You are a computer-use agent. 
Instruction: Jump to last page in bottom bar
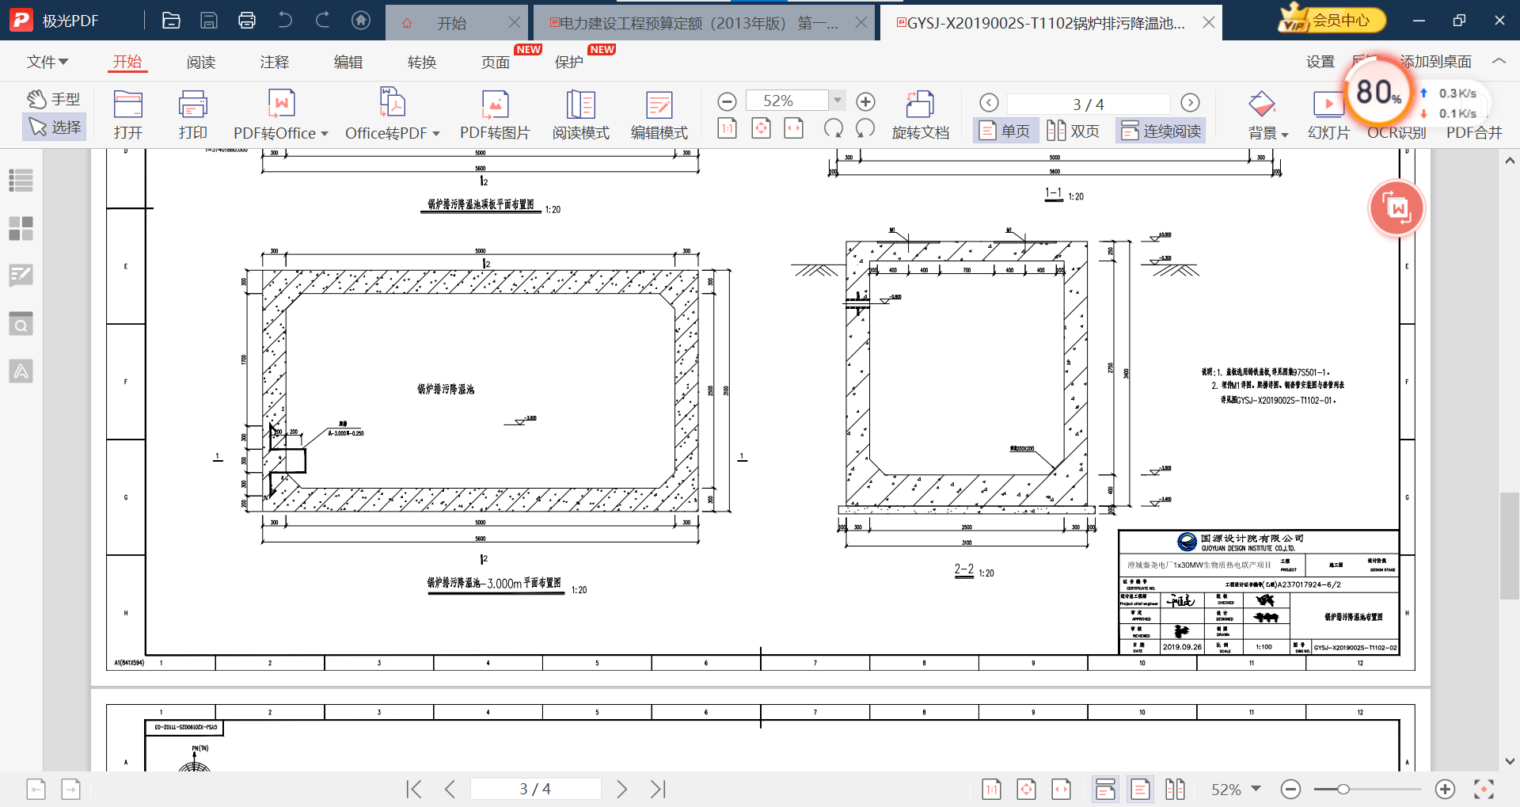658,789
